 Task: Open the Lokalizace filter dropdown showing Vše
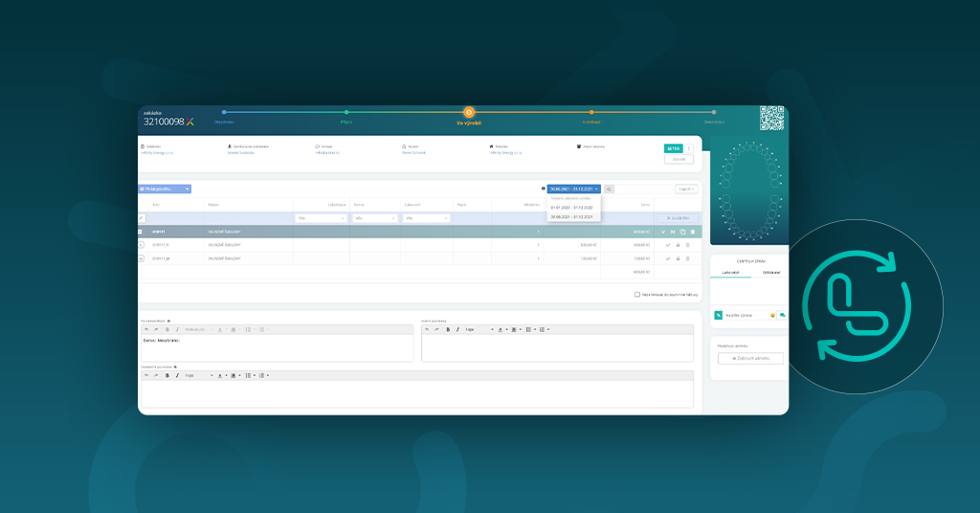point(321,218)
